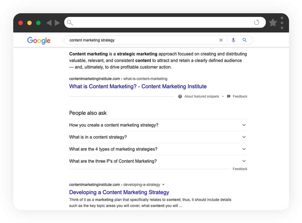Click the bookmark star icon in the browser
Viewport: 302px width, 223px height.
click(x=272, y=23)
